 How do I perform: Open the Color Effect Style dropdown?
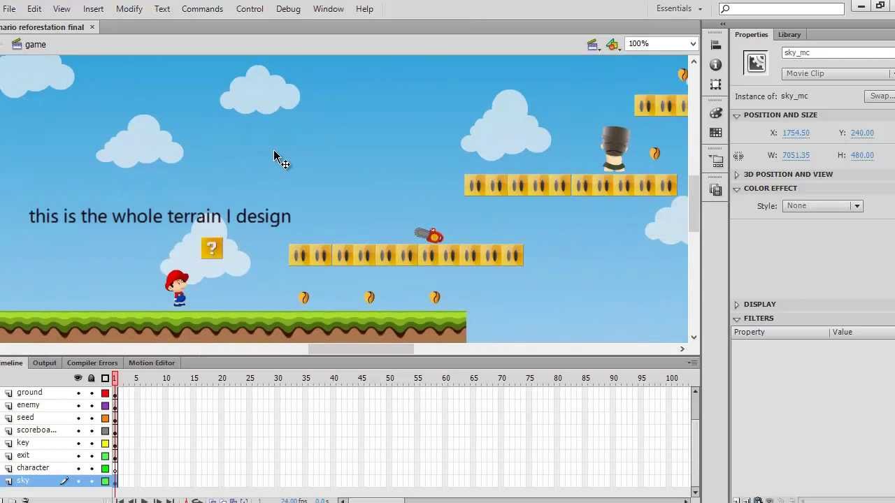click(x=822, y=205)
